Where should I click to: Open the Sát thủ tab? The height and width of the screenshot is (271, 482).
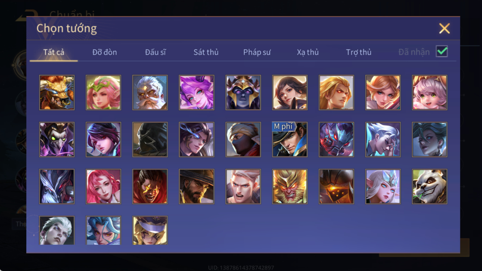206,52
